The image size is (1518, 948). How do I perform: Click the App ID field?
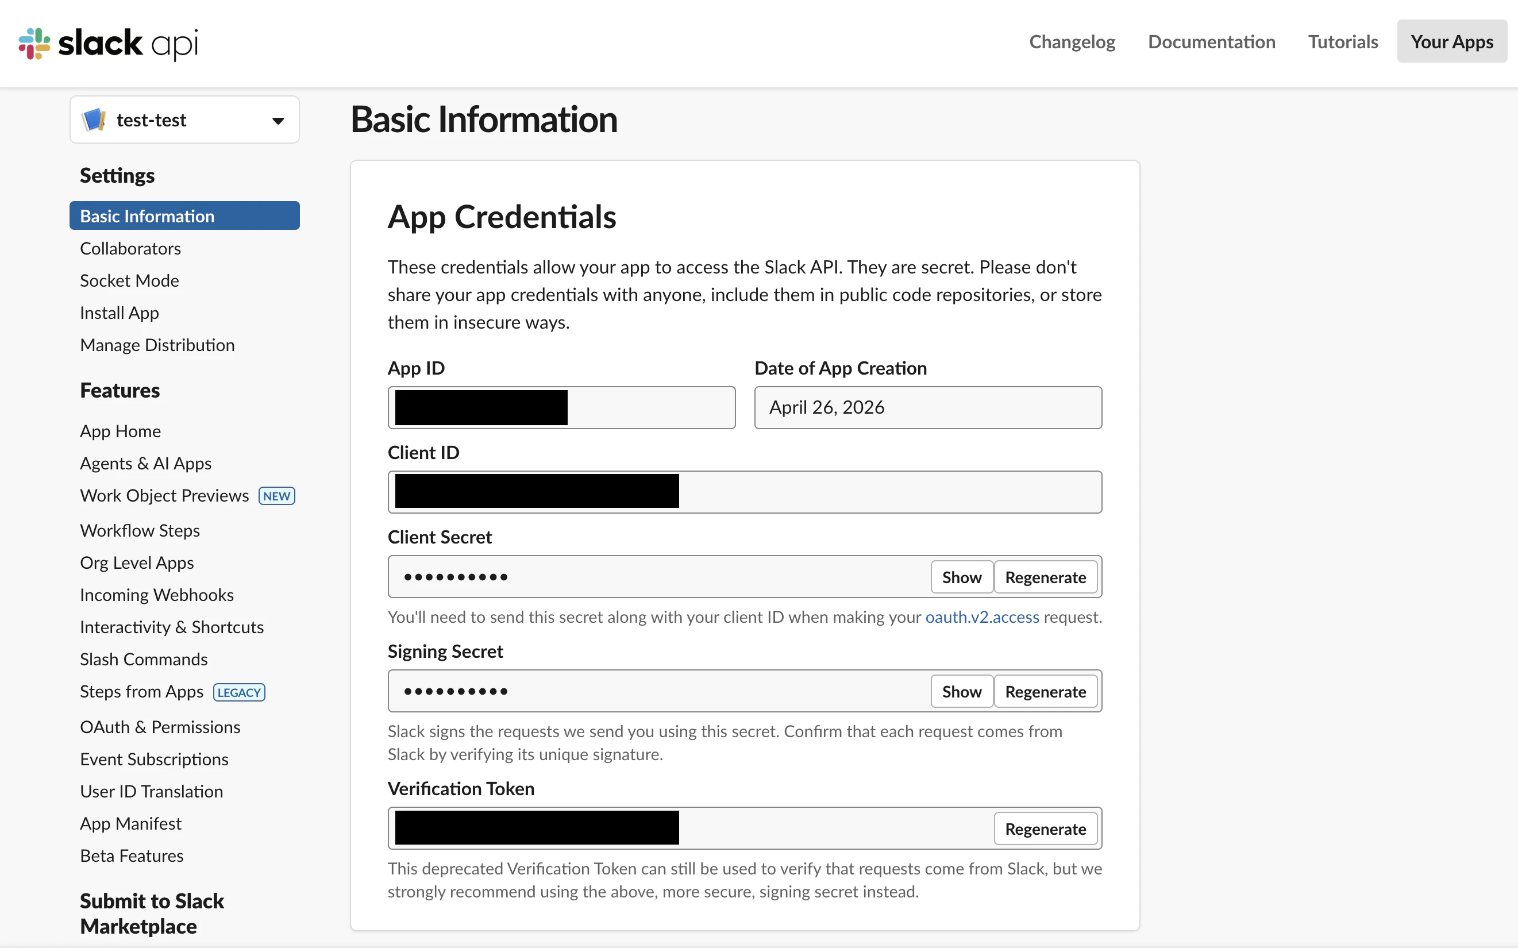click(561, 407)
